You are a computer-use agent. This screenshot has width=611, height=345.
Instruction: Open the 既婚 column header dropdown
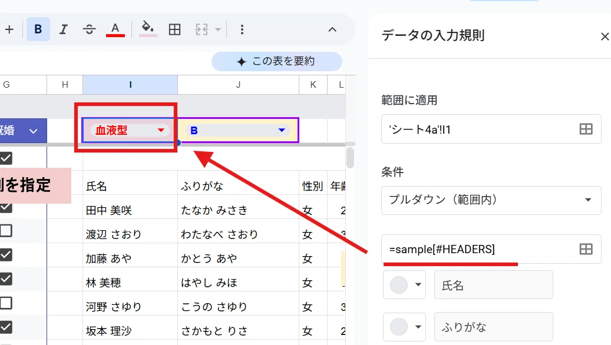click(x=34, y=131)
